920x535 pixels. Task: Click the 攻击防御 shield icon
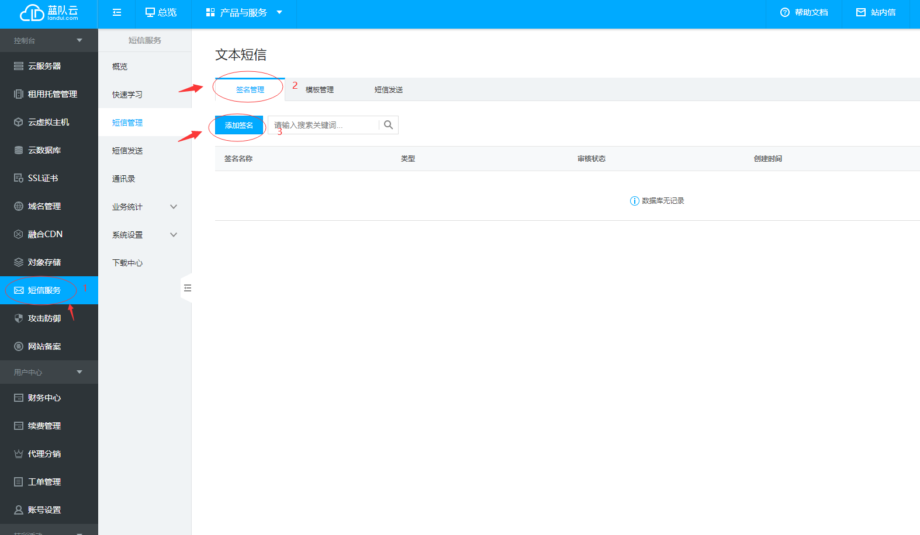click(19, 318)
